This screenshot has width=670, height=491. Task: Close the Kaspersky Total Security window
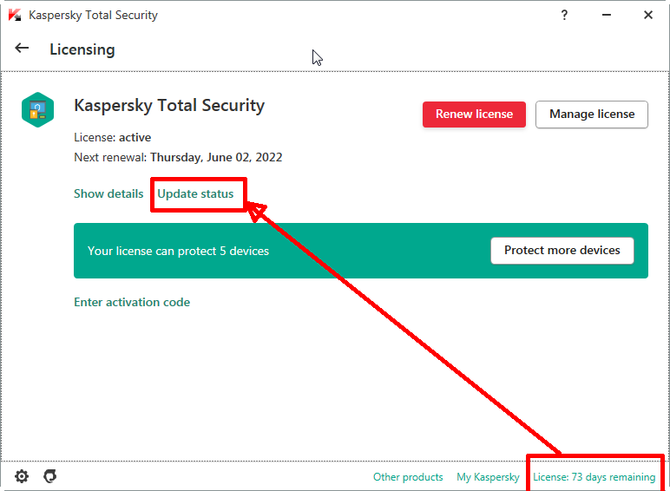[647, 15]
